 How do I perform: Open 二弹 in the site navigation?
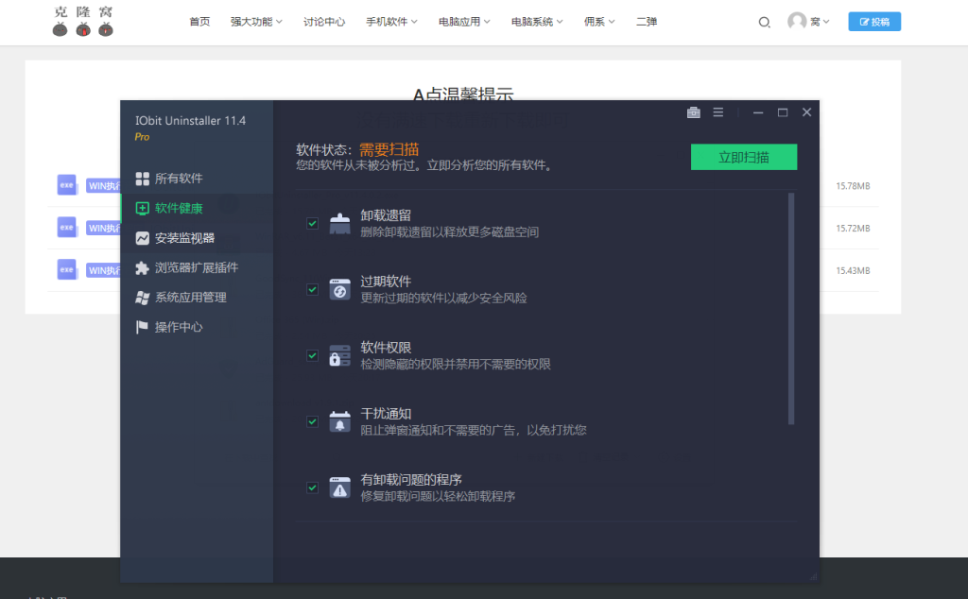(647, 22)
